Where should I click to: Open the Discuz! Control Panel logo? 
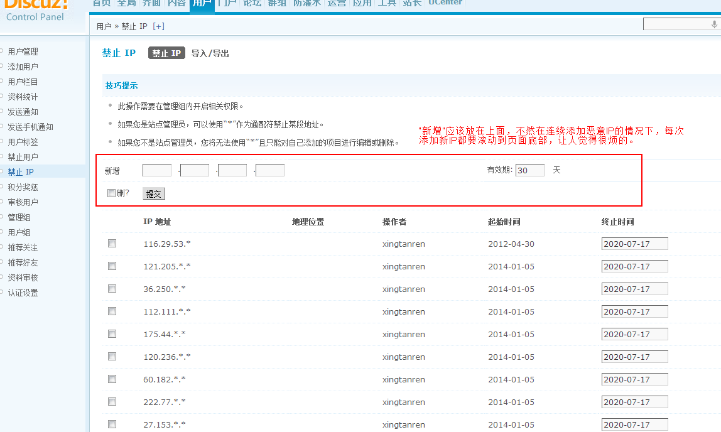(x=36, y=10)
